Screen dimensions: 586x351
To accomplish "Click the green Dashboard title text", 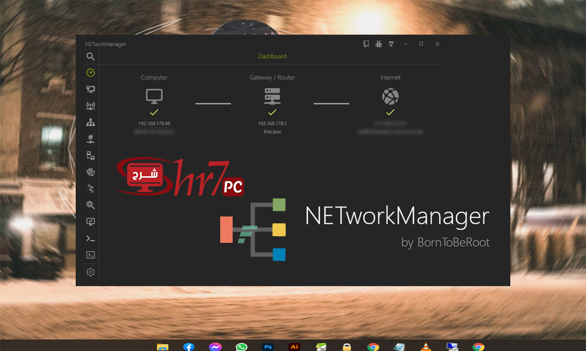I will click(272, 57).
